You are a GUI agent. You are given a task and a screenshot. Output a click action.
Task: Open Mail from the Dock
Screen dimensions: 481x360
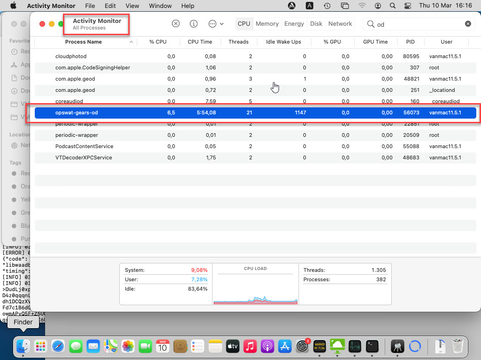click(x=93, y=346)
